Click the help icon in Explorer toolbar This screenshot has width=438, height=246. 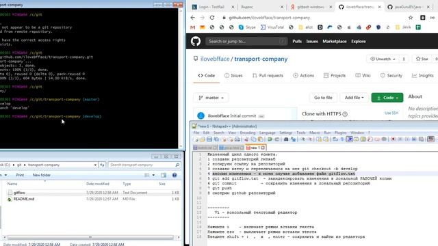coord(175,175)
